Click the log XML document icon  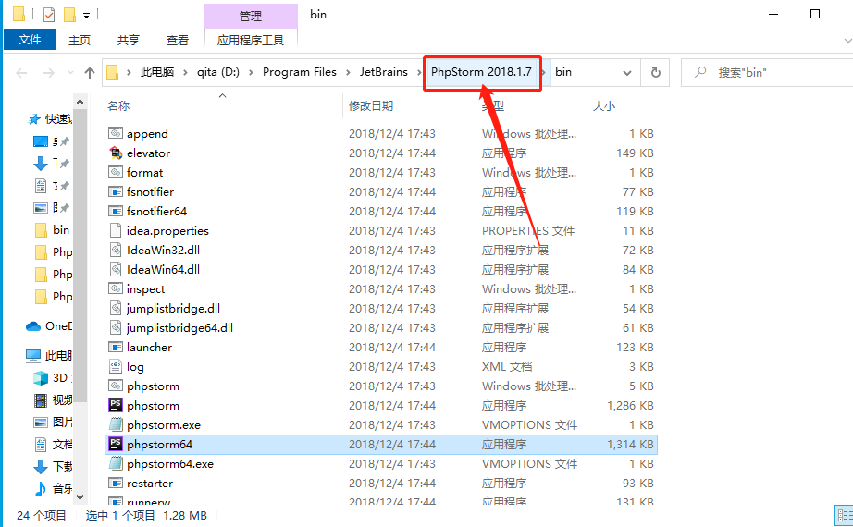point(116,366)
